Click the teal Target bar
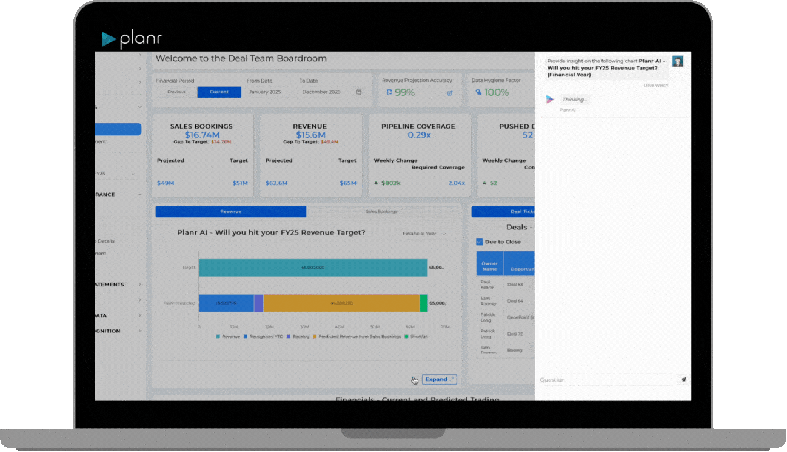 pyautogui.click(x=313, y=268)
